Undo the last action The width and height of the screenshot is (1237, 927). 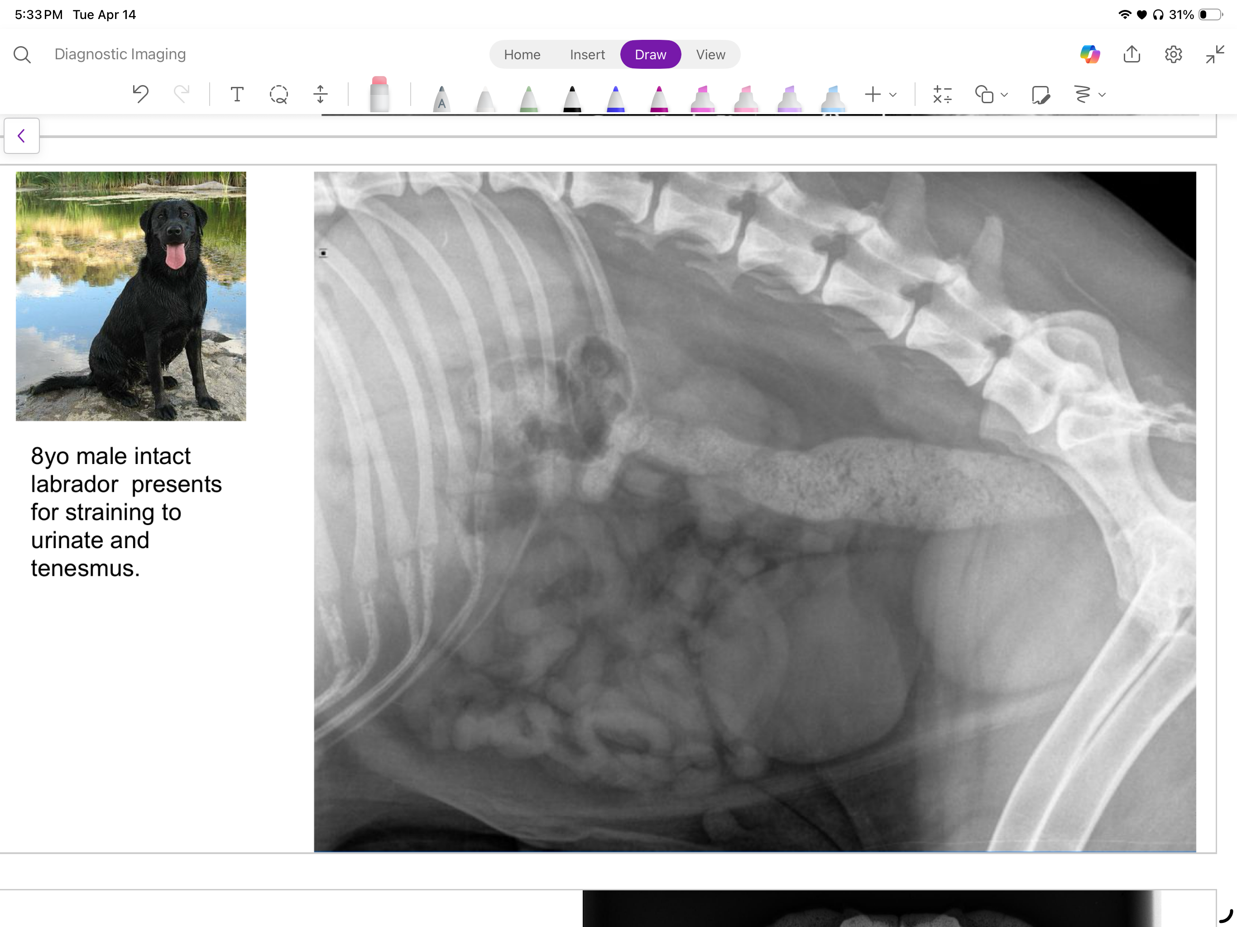pyautogui.click(x=140, y=93)
